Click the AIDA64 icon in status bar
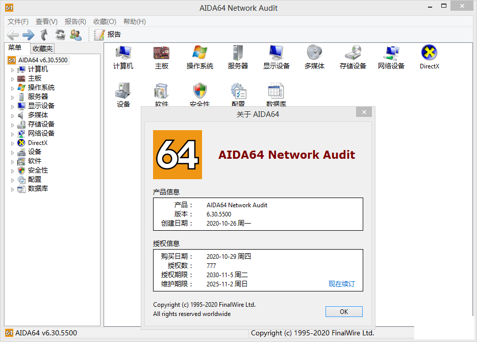The width and height of the screenshot is (477, 342). pos(9,333)
